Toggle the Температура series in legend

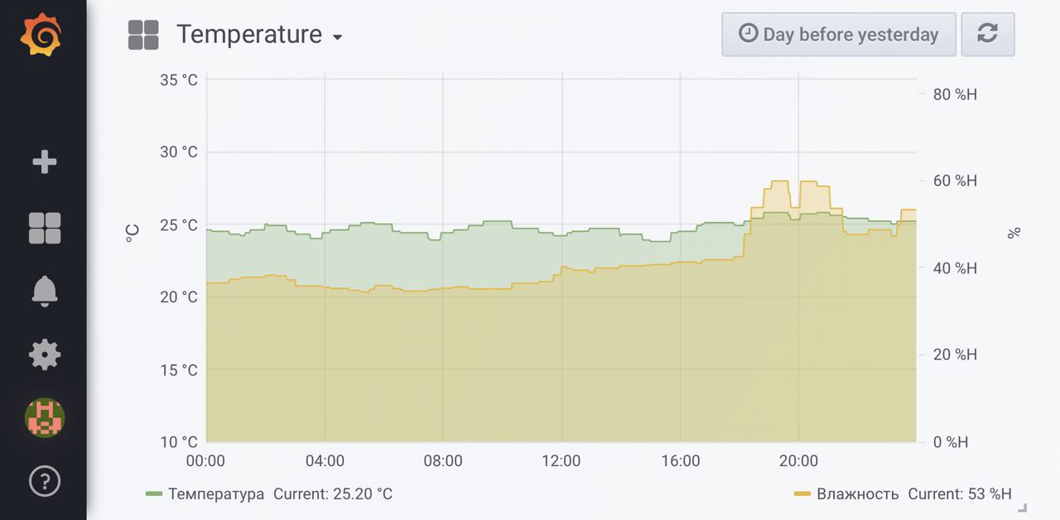pos(216,494)
